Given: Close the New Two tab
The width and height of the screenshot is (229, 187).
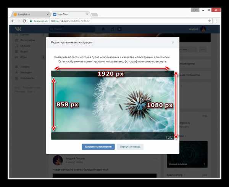Looking at the screenshot, I should click(87, 14).
